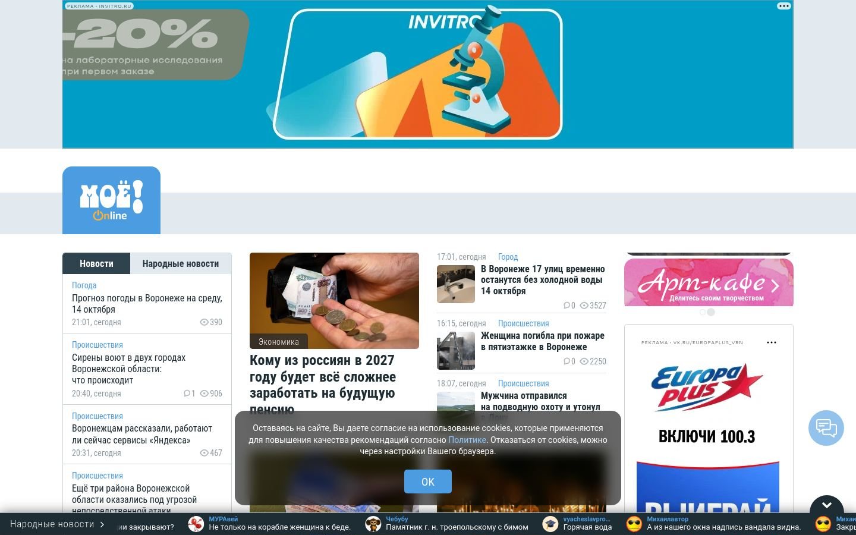Screen dimensions: 856x535
Task: Open 17 streets without cold water article
Action: click(543, 280)
